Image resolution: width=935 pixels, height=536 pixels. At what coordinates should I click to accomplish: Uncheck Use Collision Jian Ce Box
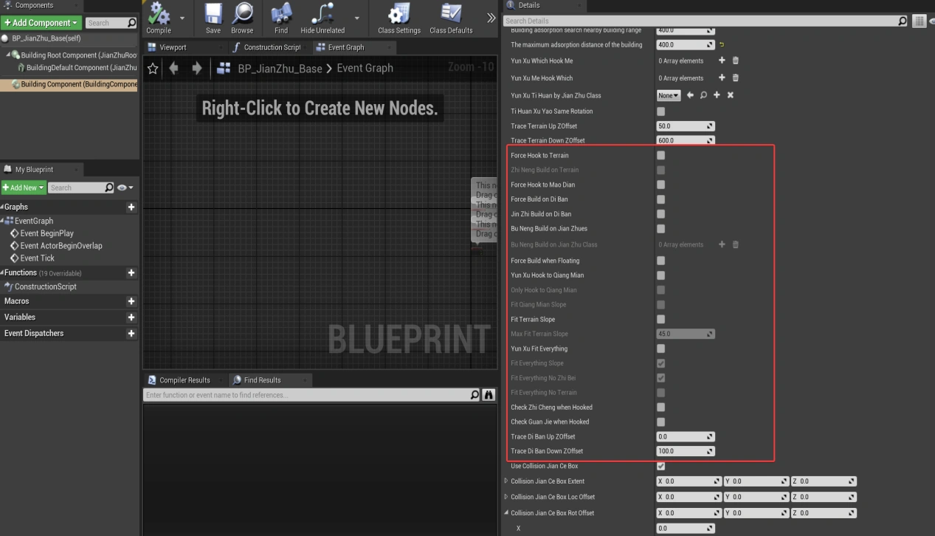pos(660,466)
